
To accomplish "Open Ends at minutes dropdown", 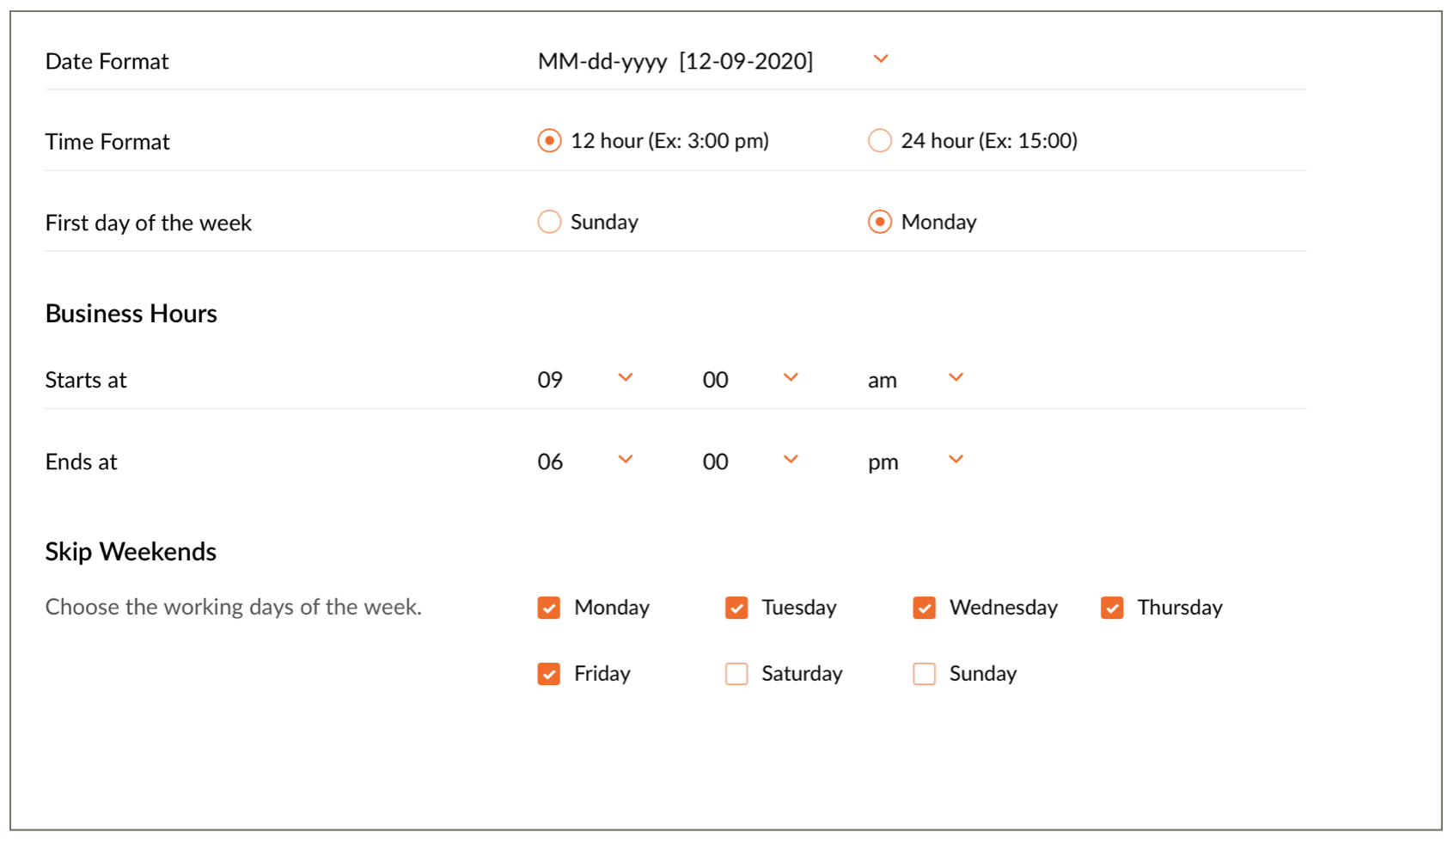I will point(791,460).
